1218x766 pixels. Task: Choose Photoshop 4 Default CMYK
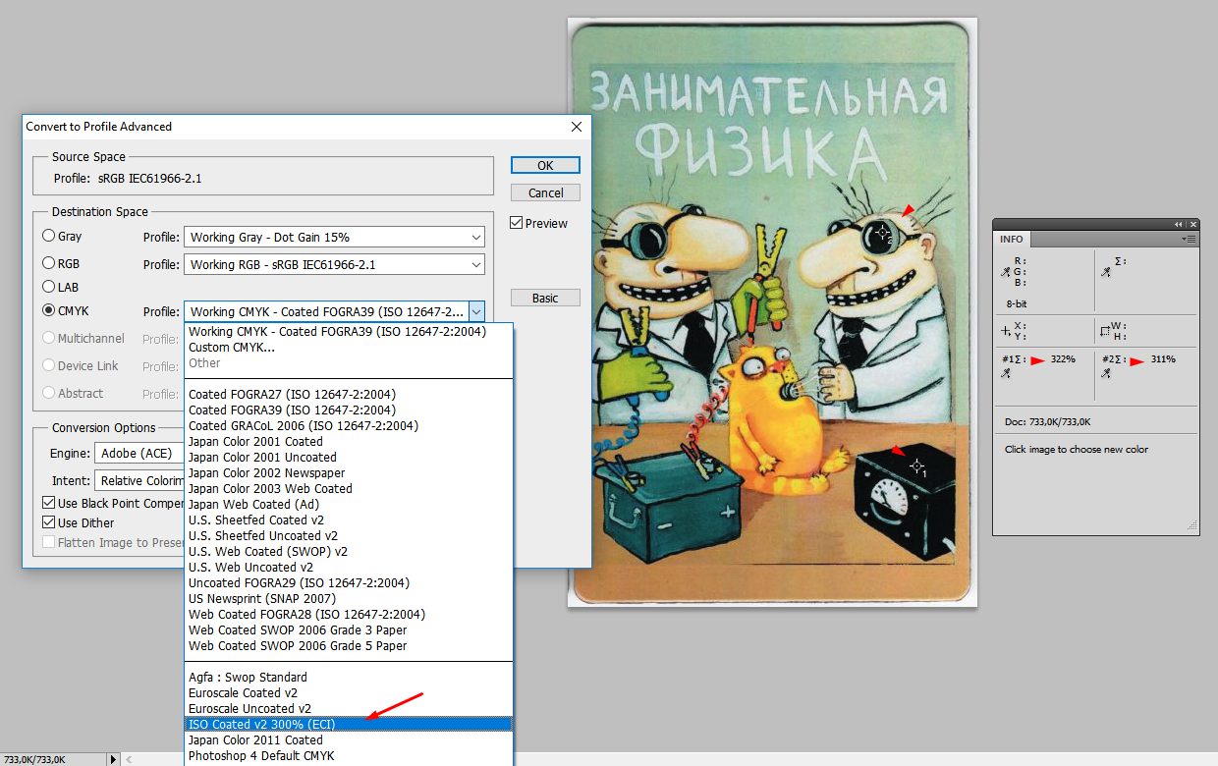point(349,755)
